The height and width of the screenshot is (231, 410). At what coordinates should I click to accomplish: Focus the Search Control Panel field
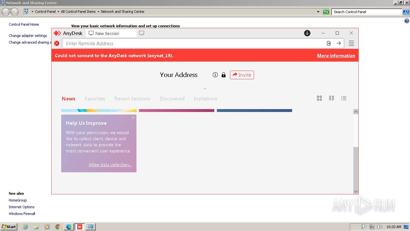367,12
